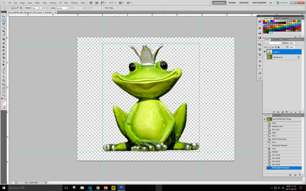Viewport: 306px width, 191px height.
Task: Click the Lock transparent pixels icon
Action: (x=269, y=47)
